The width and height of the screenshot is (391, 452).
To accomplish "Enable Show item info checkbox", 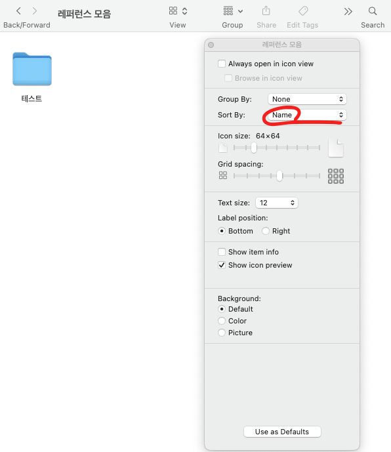I will [x=222, y=252].
